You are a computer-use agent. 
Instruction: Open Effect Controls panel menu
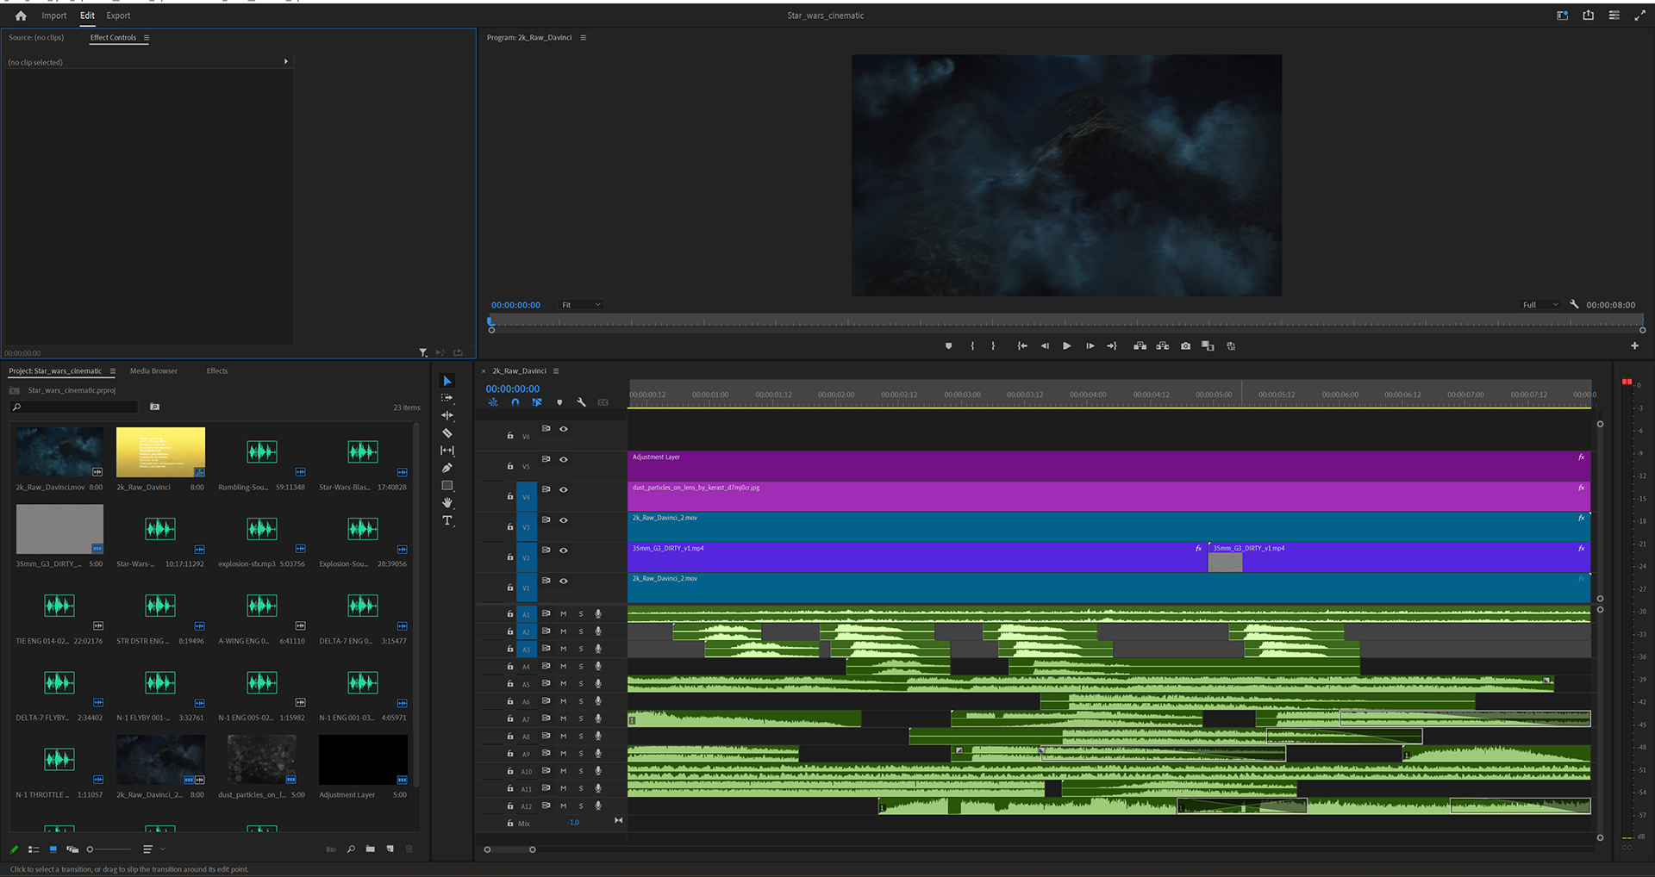point(147,38)
